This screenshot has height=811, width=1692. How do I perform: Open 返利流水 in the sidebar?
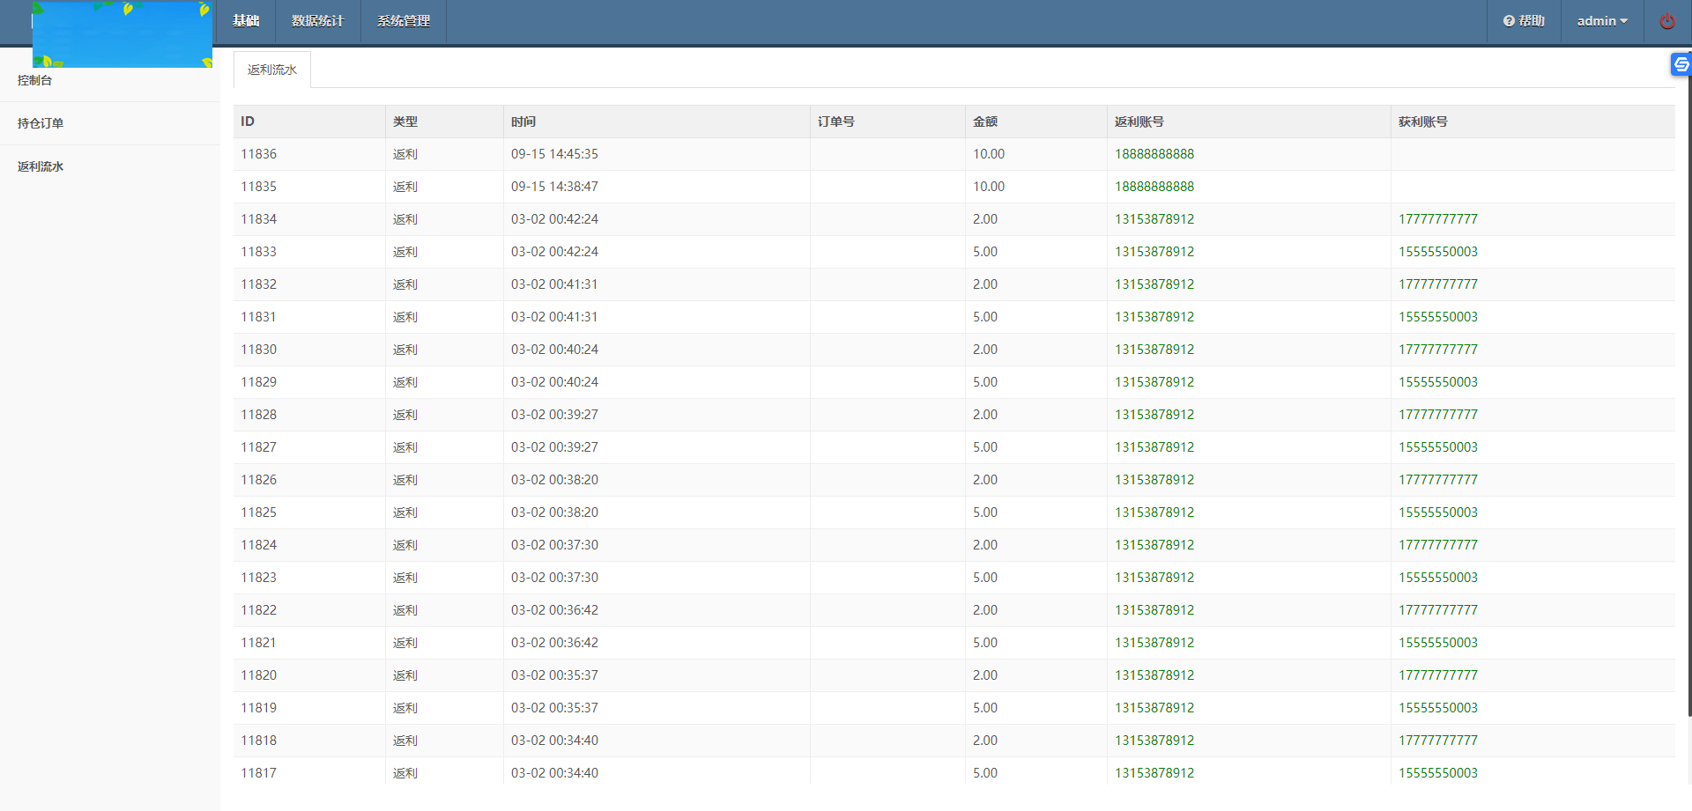pyautogui.click(x=41, y=166)
